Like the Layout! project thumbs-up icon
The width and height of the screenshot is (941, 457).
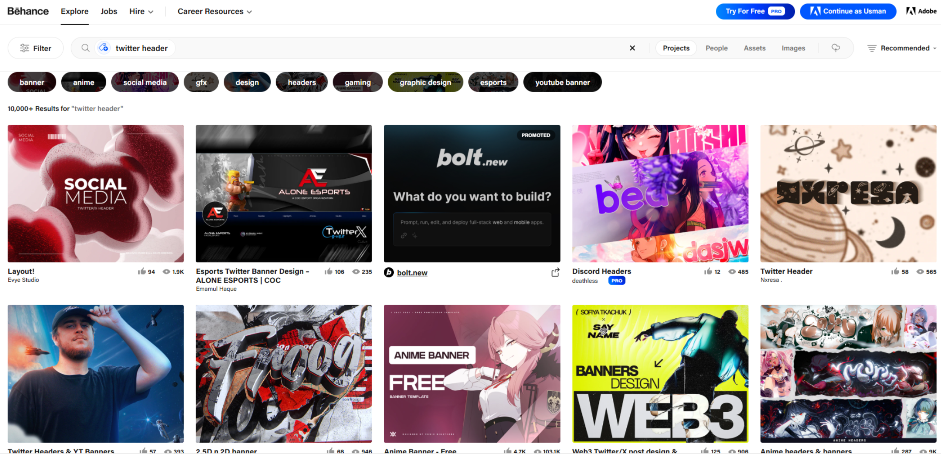point(142,271)
